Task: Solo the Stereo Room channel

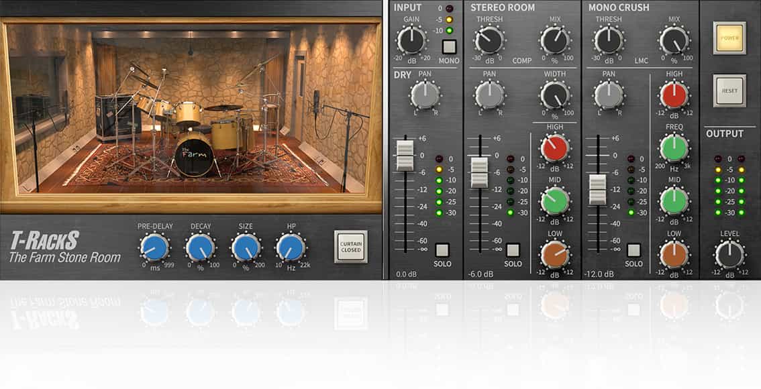Action: (513, 250)
